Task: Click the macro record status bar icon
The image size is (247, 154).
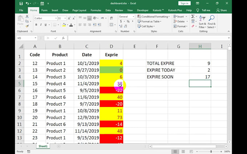Action: (29, 151)
